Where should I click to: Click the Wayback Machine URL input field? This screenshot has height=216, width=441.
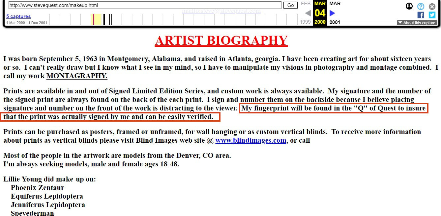(x=145, y=5)
